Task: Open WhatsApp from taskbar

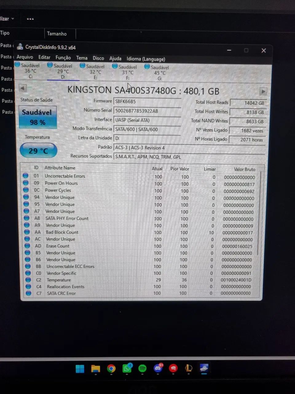Action: point(127,368)
